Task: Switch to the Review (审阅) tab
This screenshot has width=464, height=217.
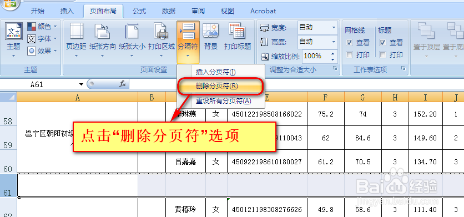Action: coord(198,11)
